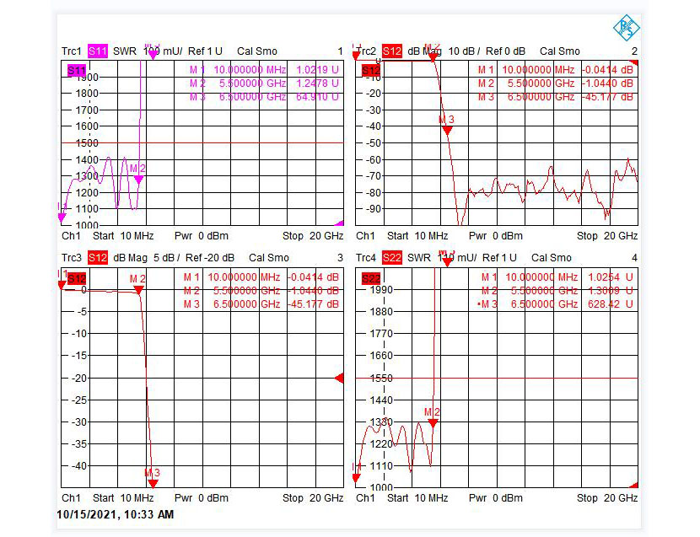700x537 pixels.
Task: Click the Ref 0 dB value in Trc2 header
Action: pyautogui.click(x=505, y=51)
